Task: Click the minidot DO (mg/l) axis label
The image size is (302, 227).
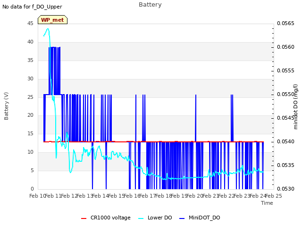Action: [295, 106]
